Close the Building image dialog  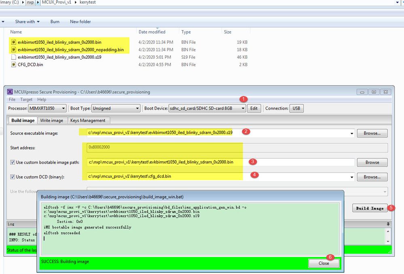pos(324,263)
